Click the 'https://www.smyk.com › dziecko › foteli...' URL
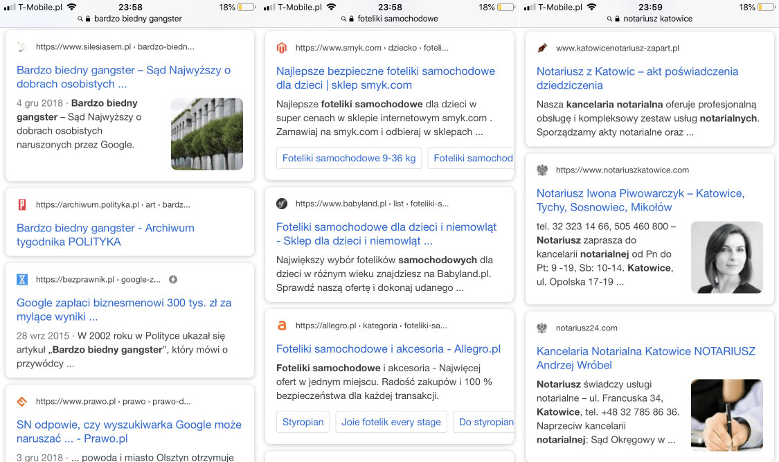Image resolution: width=779 pixels, height=462 pixels. [x=372, y=48]
